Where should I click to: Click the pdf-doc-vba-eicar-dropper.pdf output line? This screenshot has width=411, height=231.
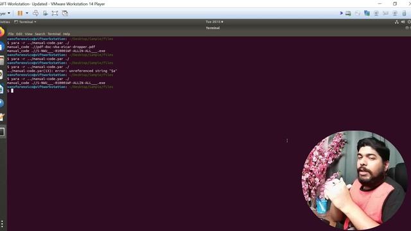pos(51,47)
